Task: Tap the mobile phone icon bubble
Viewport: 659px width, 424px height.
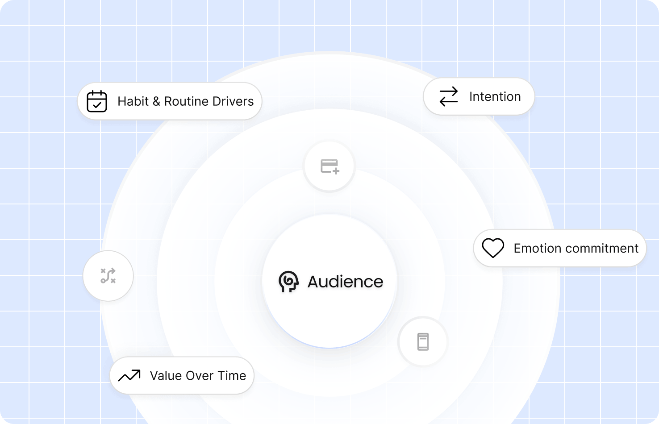Action: click(x=422, y=342)
